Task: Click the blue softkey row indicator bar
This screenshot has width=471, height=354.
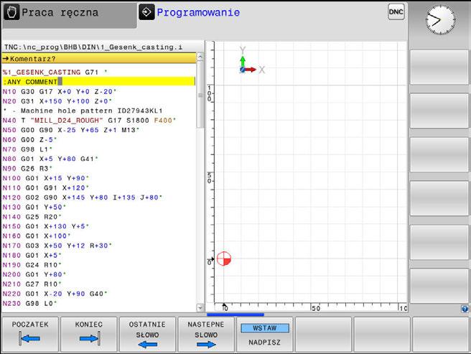Action: 235,315
